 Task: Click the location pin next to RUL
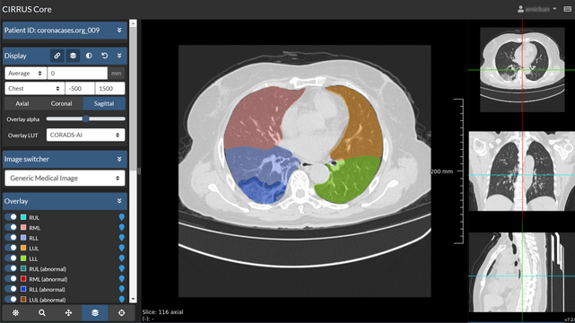(x=122, y=217)
